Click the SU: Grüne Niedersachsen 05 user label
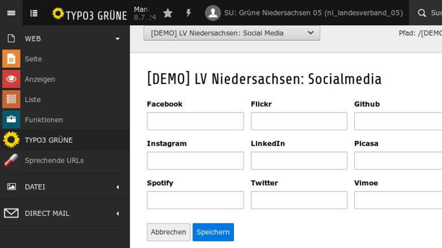 tap(313, 13)
